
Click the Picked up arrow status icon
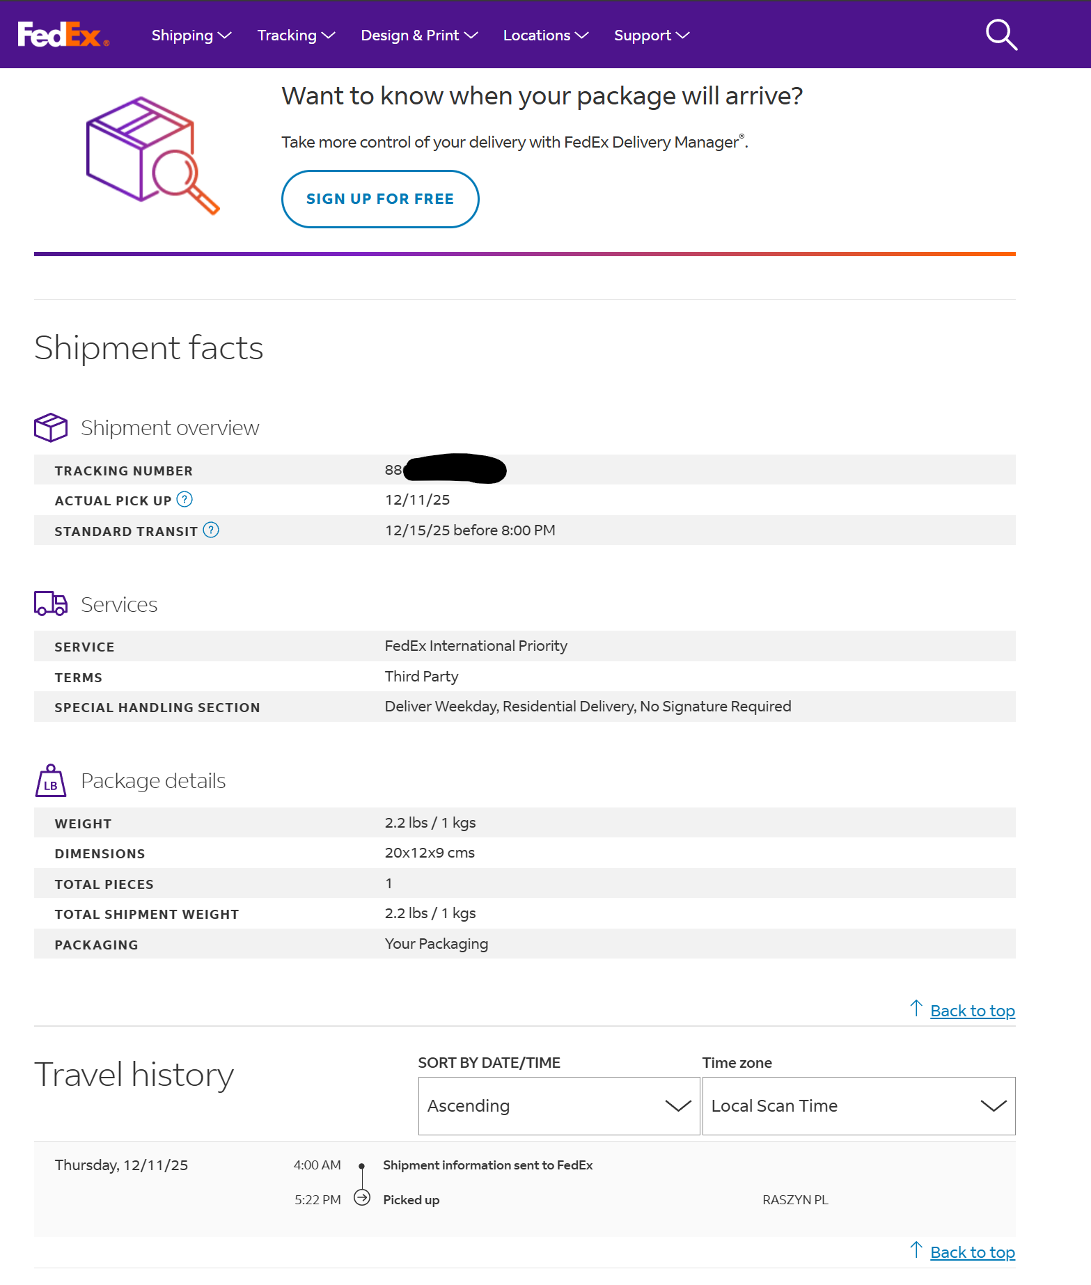(362, 1198)
